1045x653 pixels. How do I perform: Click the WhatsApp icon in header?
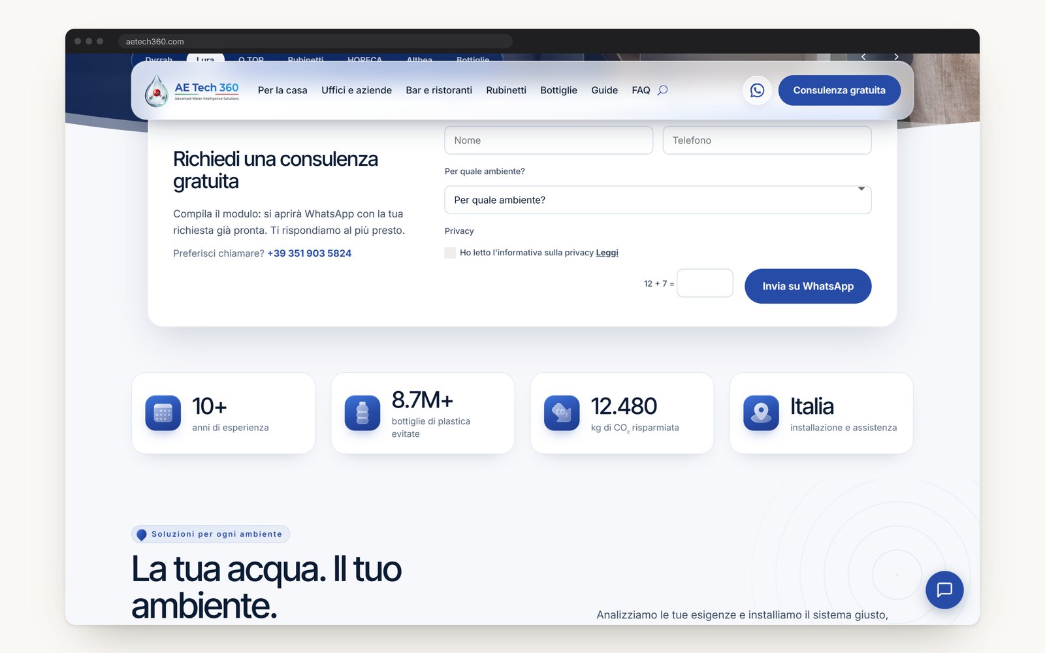pos(757,90)
